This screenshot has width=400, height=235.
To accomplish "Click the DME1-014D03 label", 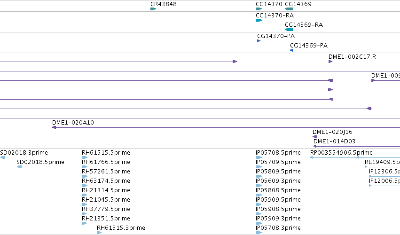I will point(334,141).
